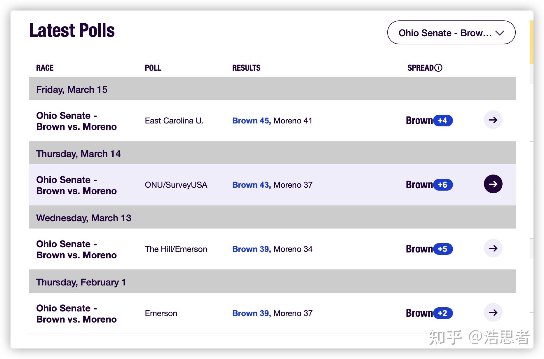
Task: Click the Brown 39, Moreno 34 result
Action: [272, 249]
